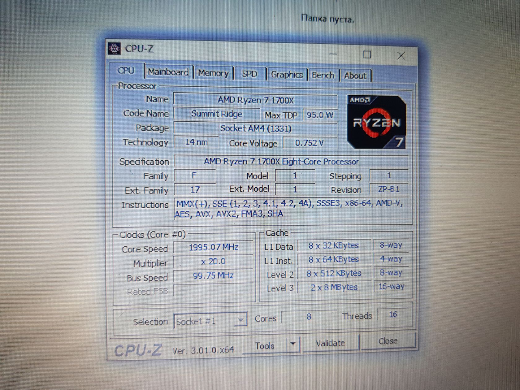Click the Socket AM4 (1331) package value
The height and width of the screenshot is (390, 520).
tap(256, 128)
